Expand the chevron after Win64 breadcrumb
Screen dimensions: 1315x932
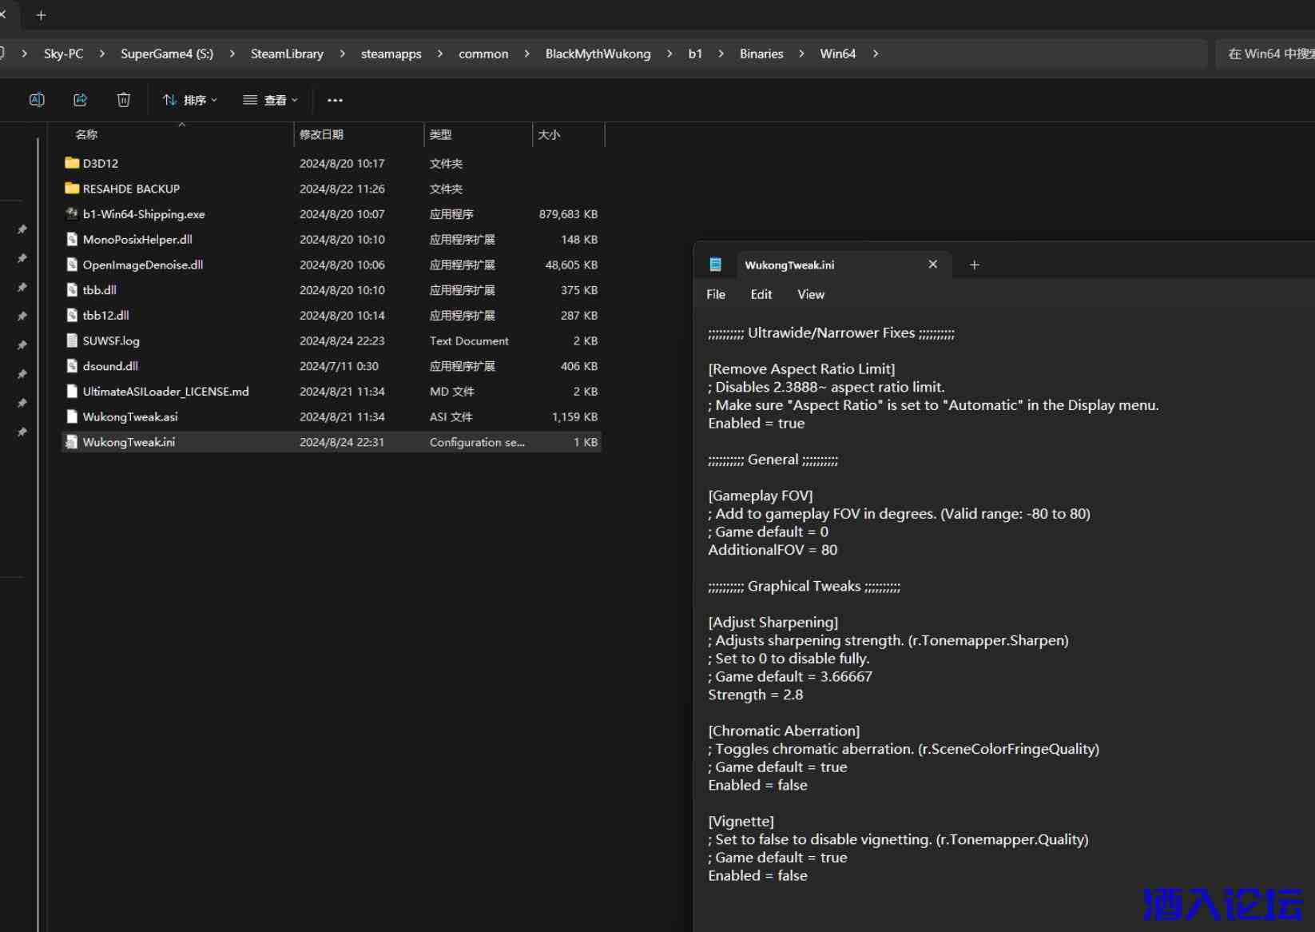876,54
